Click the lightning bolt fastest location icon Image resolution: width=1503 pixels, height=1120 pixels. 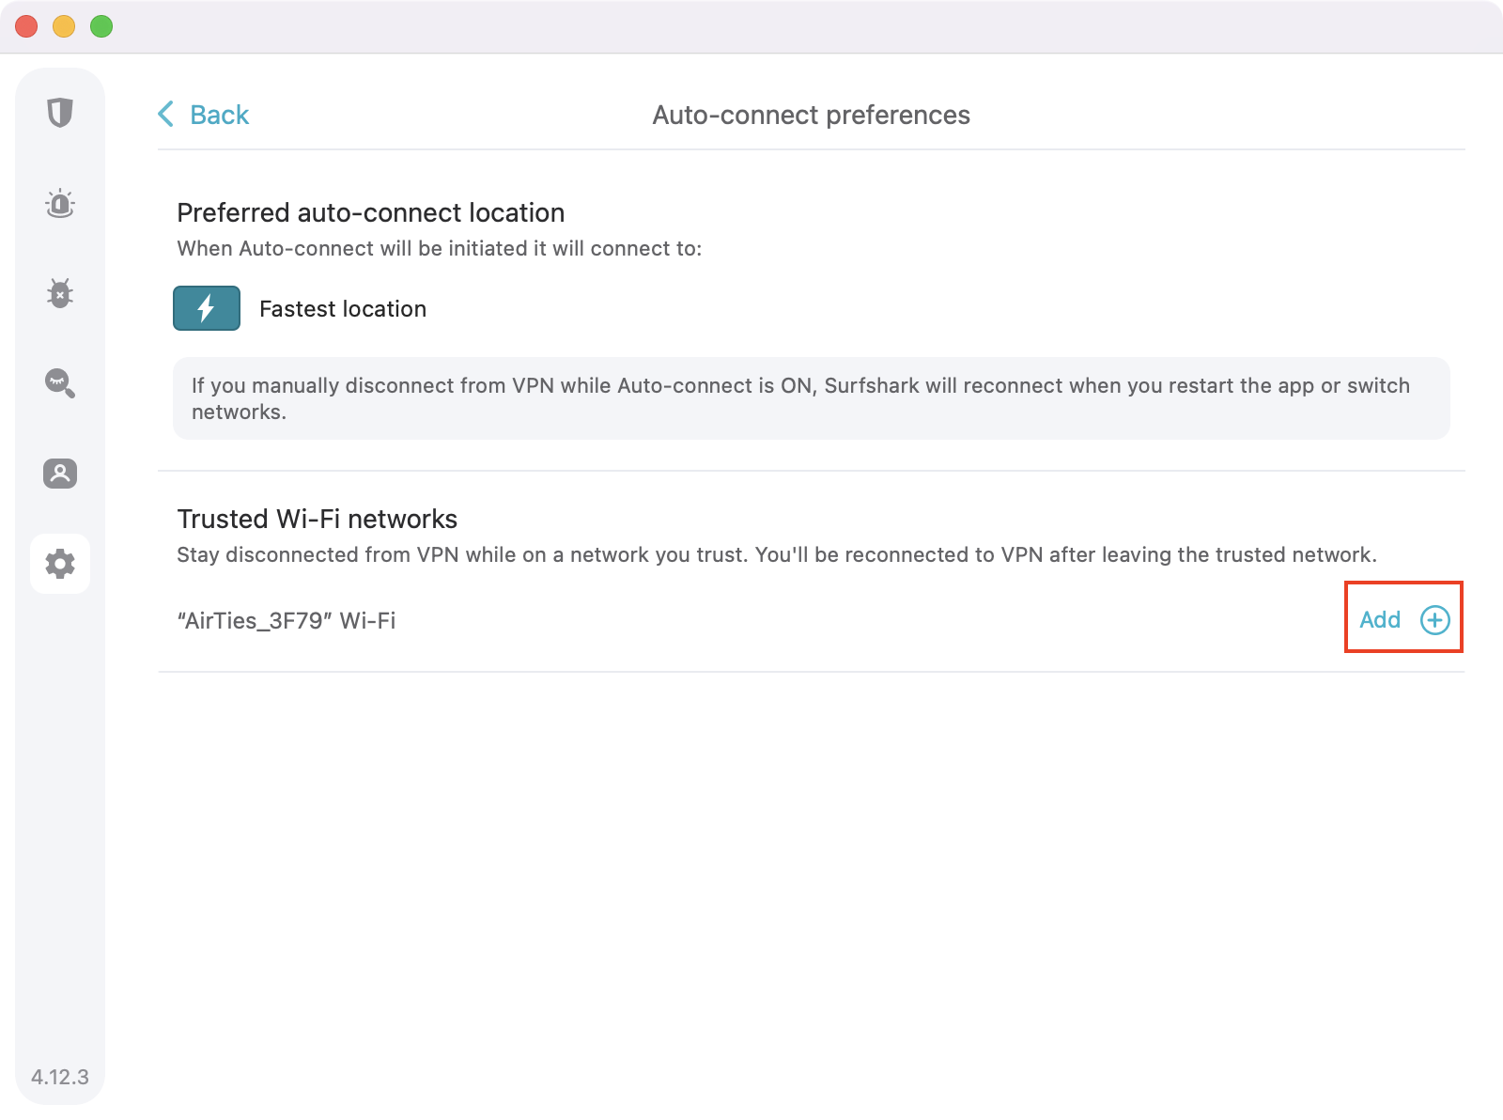[x=207, y=308]
